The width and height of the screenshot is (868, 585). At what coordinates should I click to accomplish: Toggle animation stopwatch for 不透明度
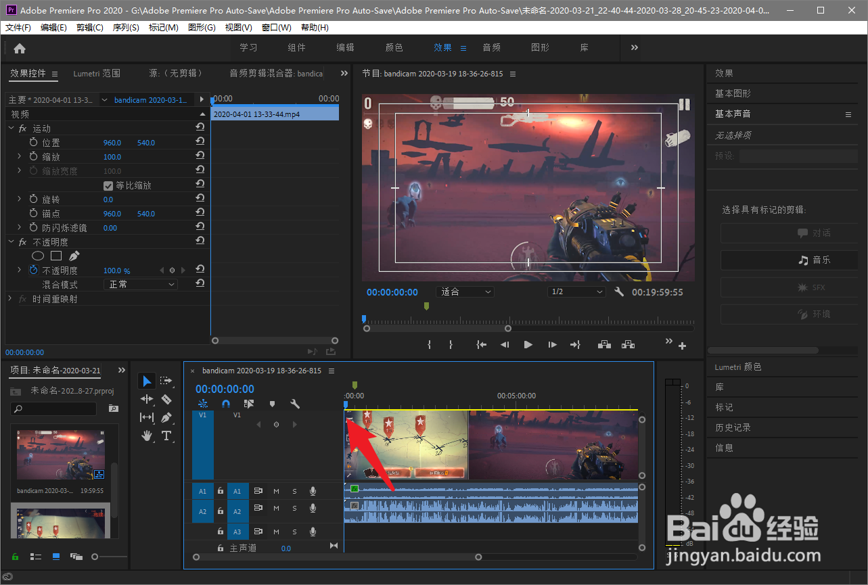(34, 270)
